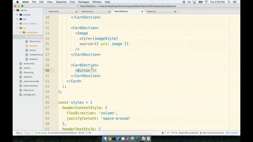Open the Help menu
The image size is (253, 142).
[107, 2]
